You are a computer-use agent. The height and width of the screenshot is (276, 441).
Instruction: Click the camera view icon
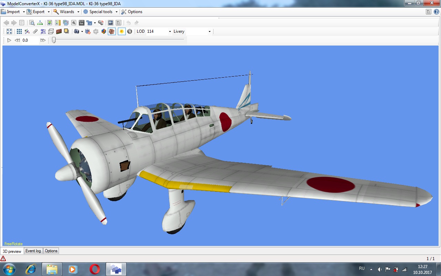click(x=76, y=31)
